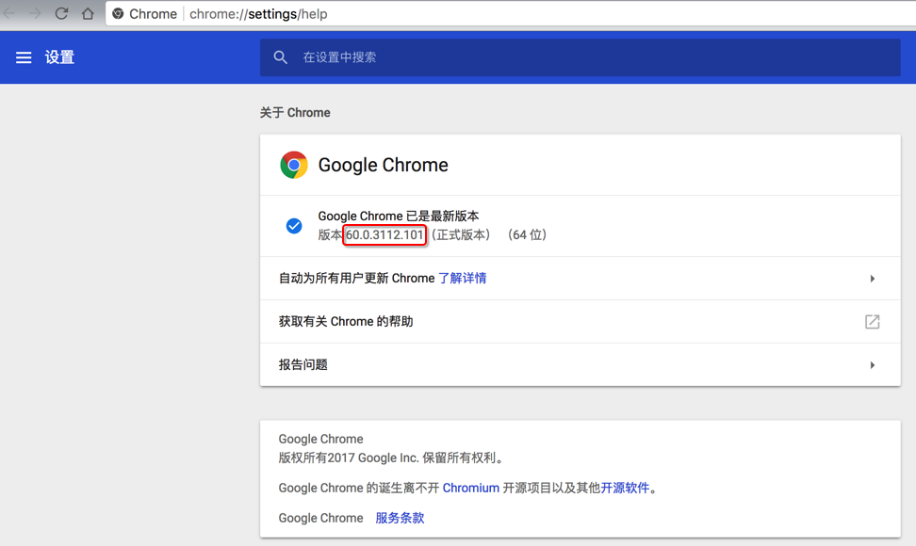
Task: Click the version number 60.0.3112.101
Action: 384,235
